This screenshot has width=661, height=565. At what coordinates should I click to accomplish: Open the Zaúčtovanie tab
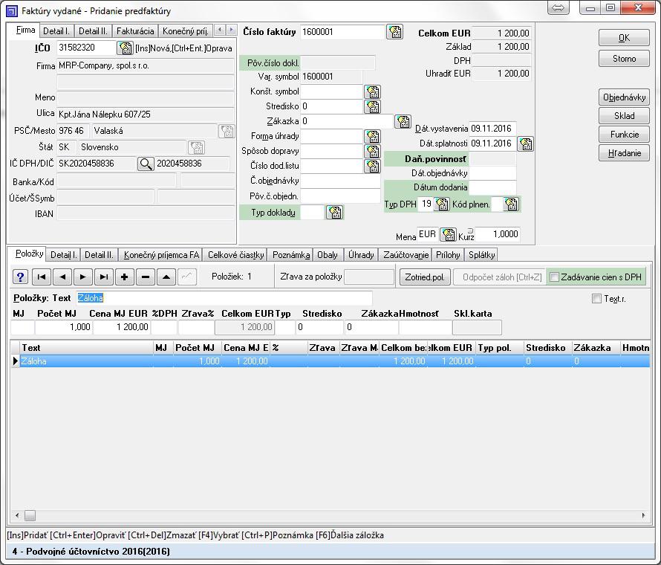pyautogui.click(x=406, y=255)
